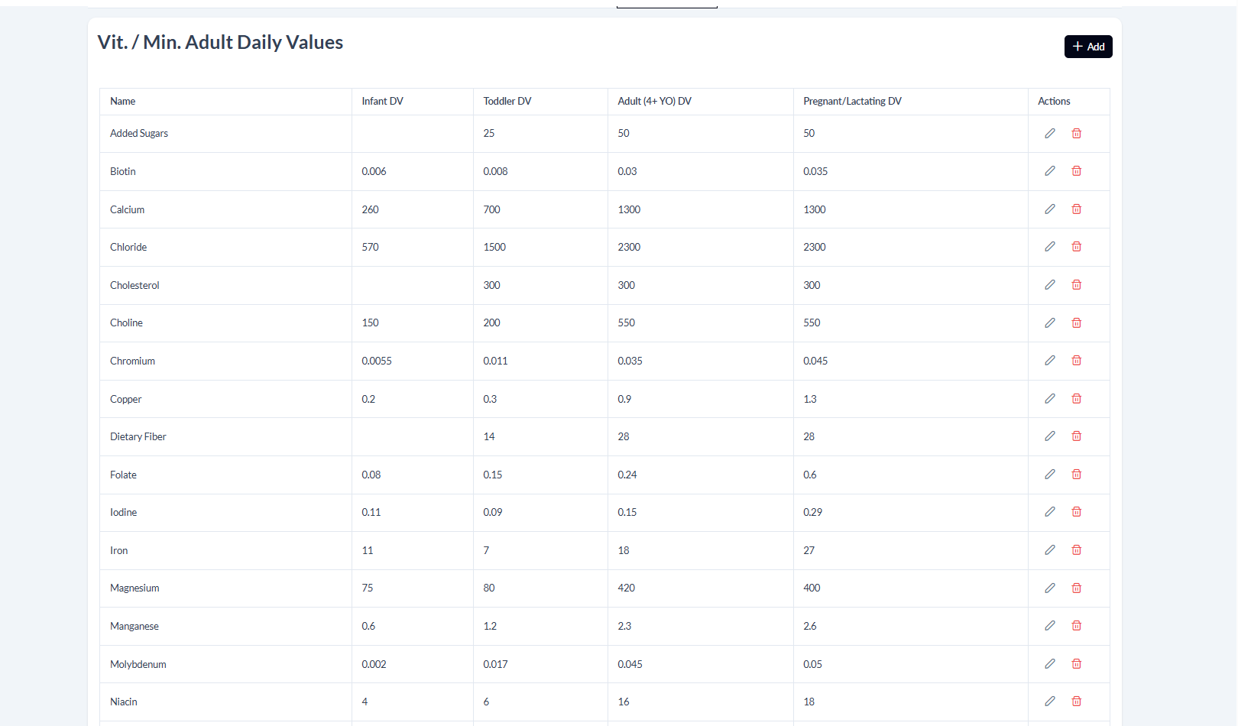The height and width of the screenshot is (726, 1238).
Task: Edit the Chromium row
Action: pos(1050,361)
